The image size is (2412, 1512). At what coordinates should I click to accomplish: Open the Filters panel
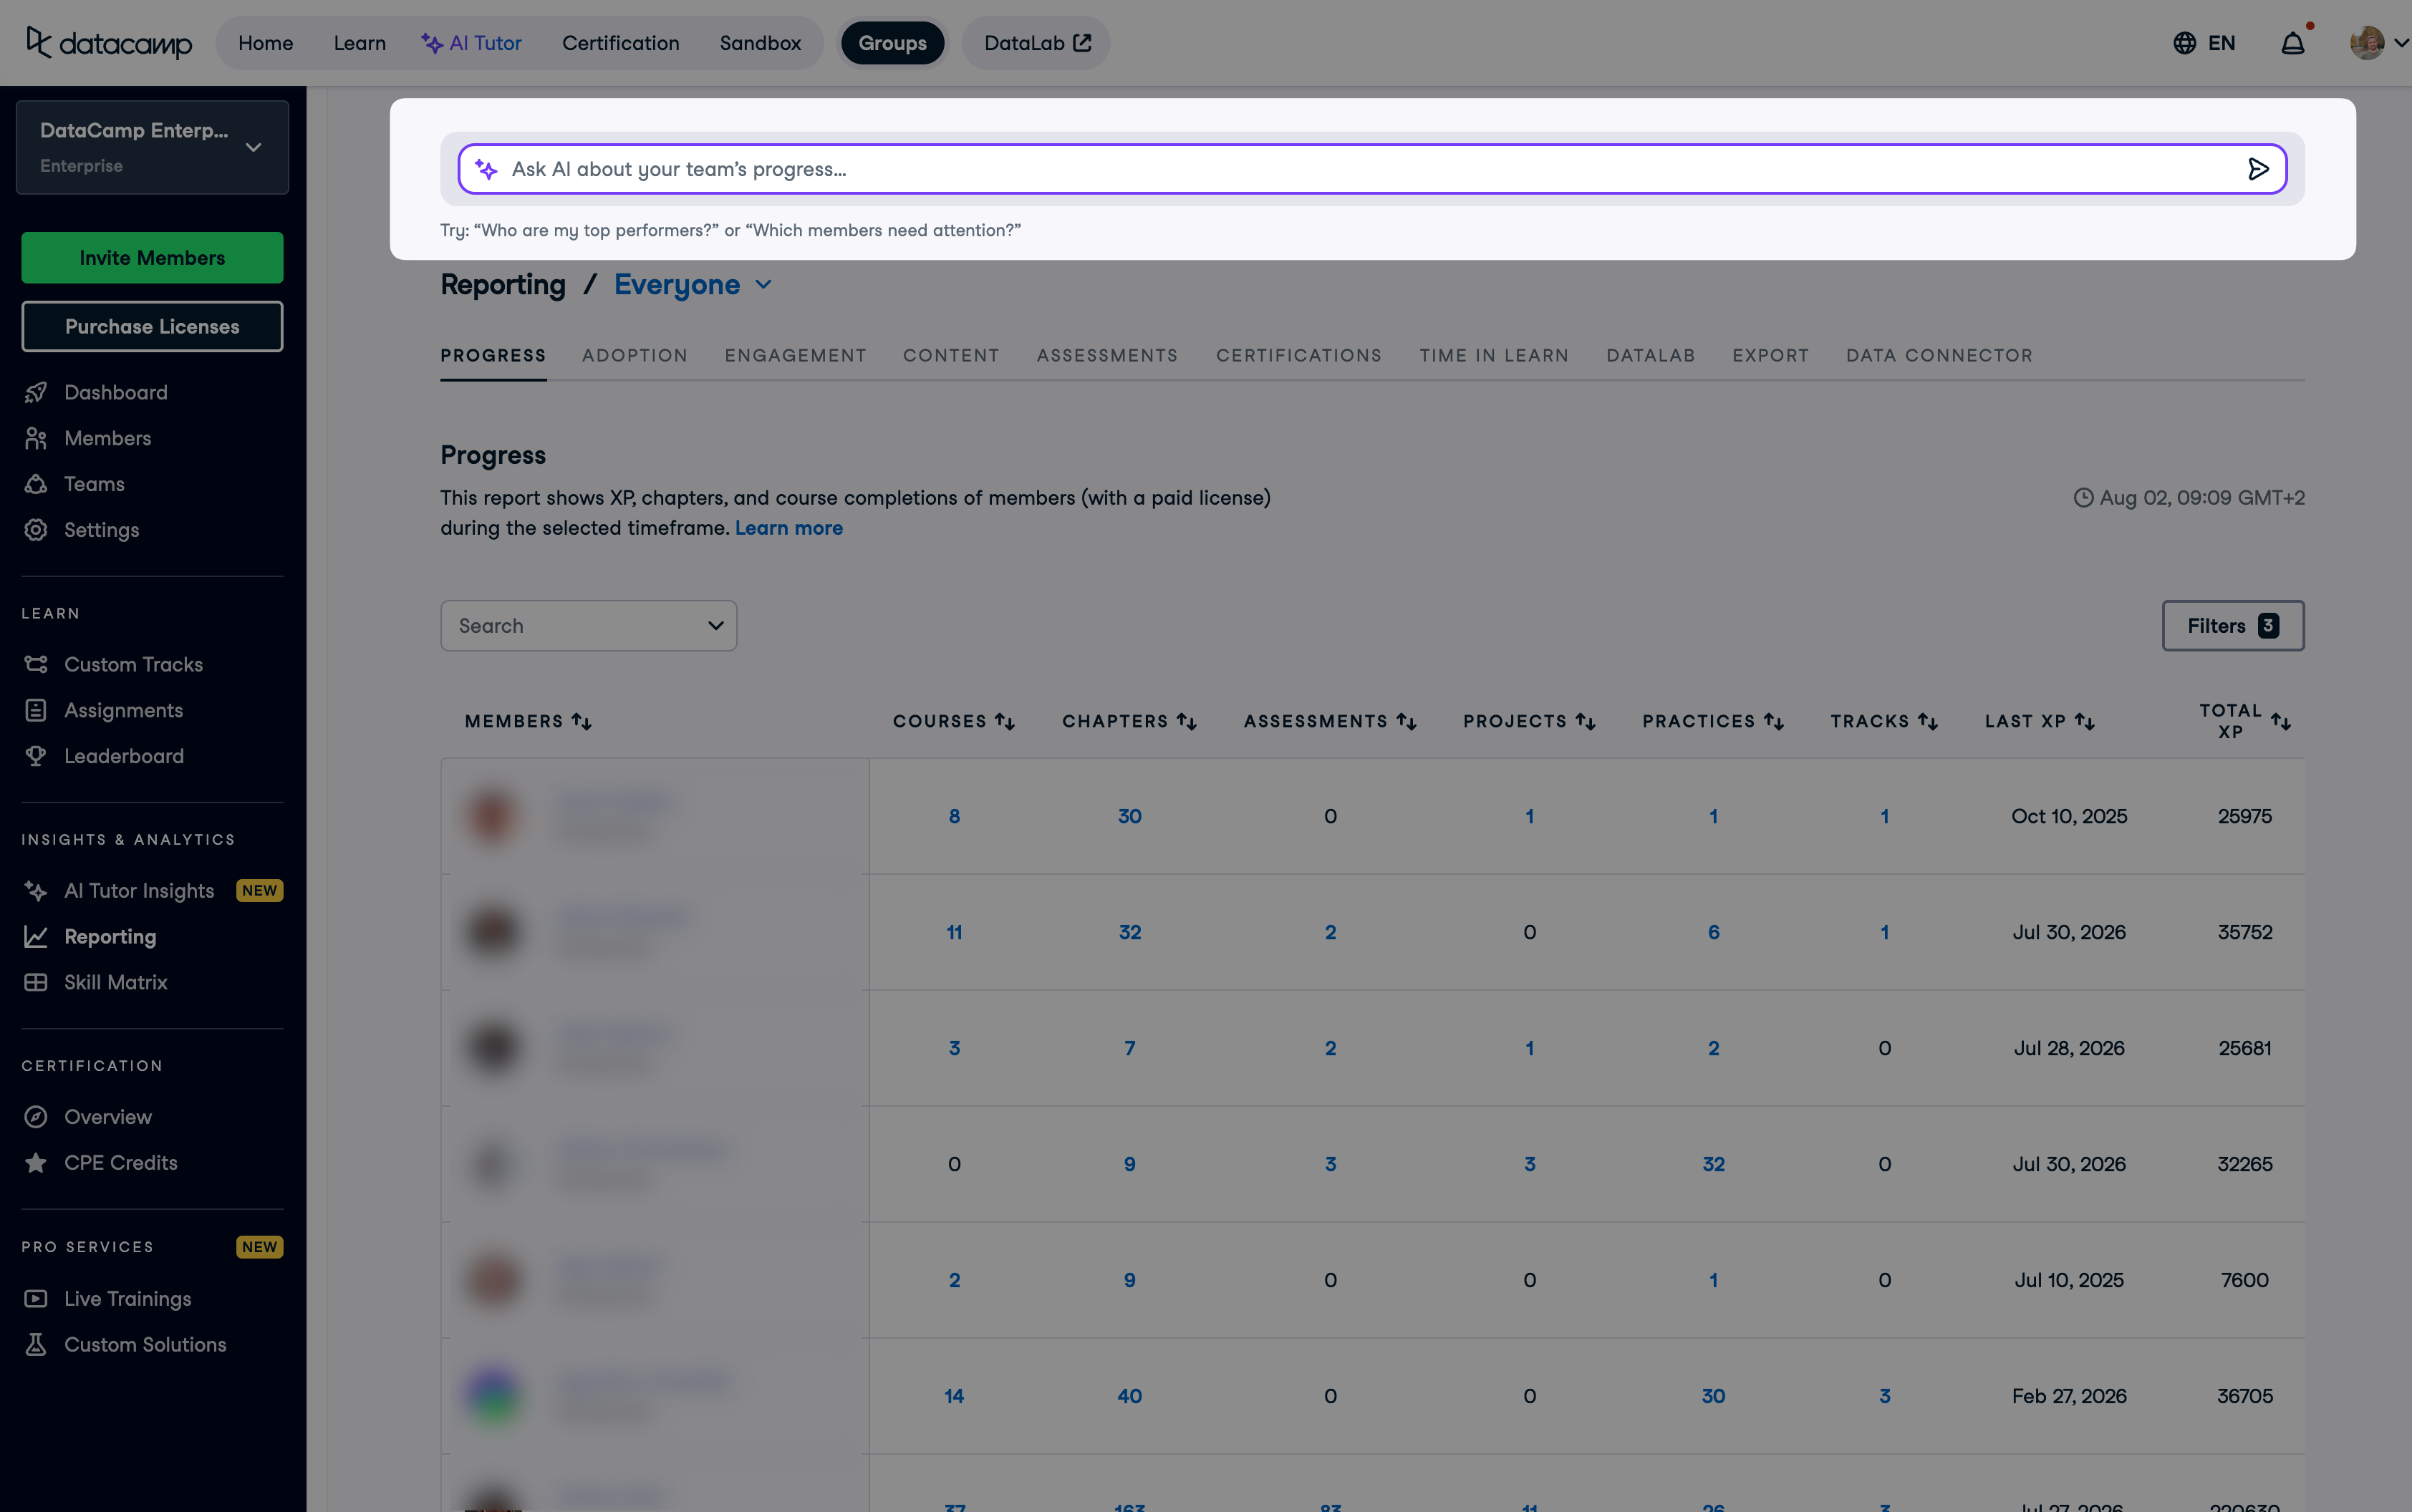click(2233, 626)
